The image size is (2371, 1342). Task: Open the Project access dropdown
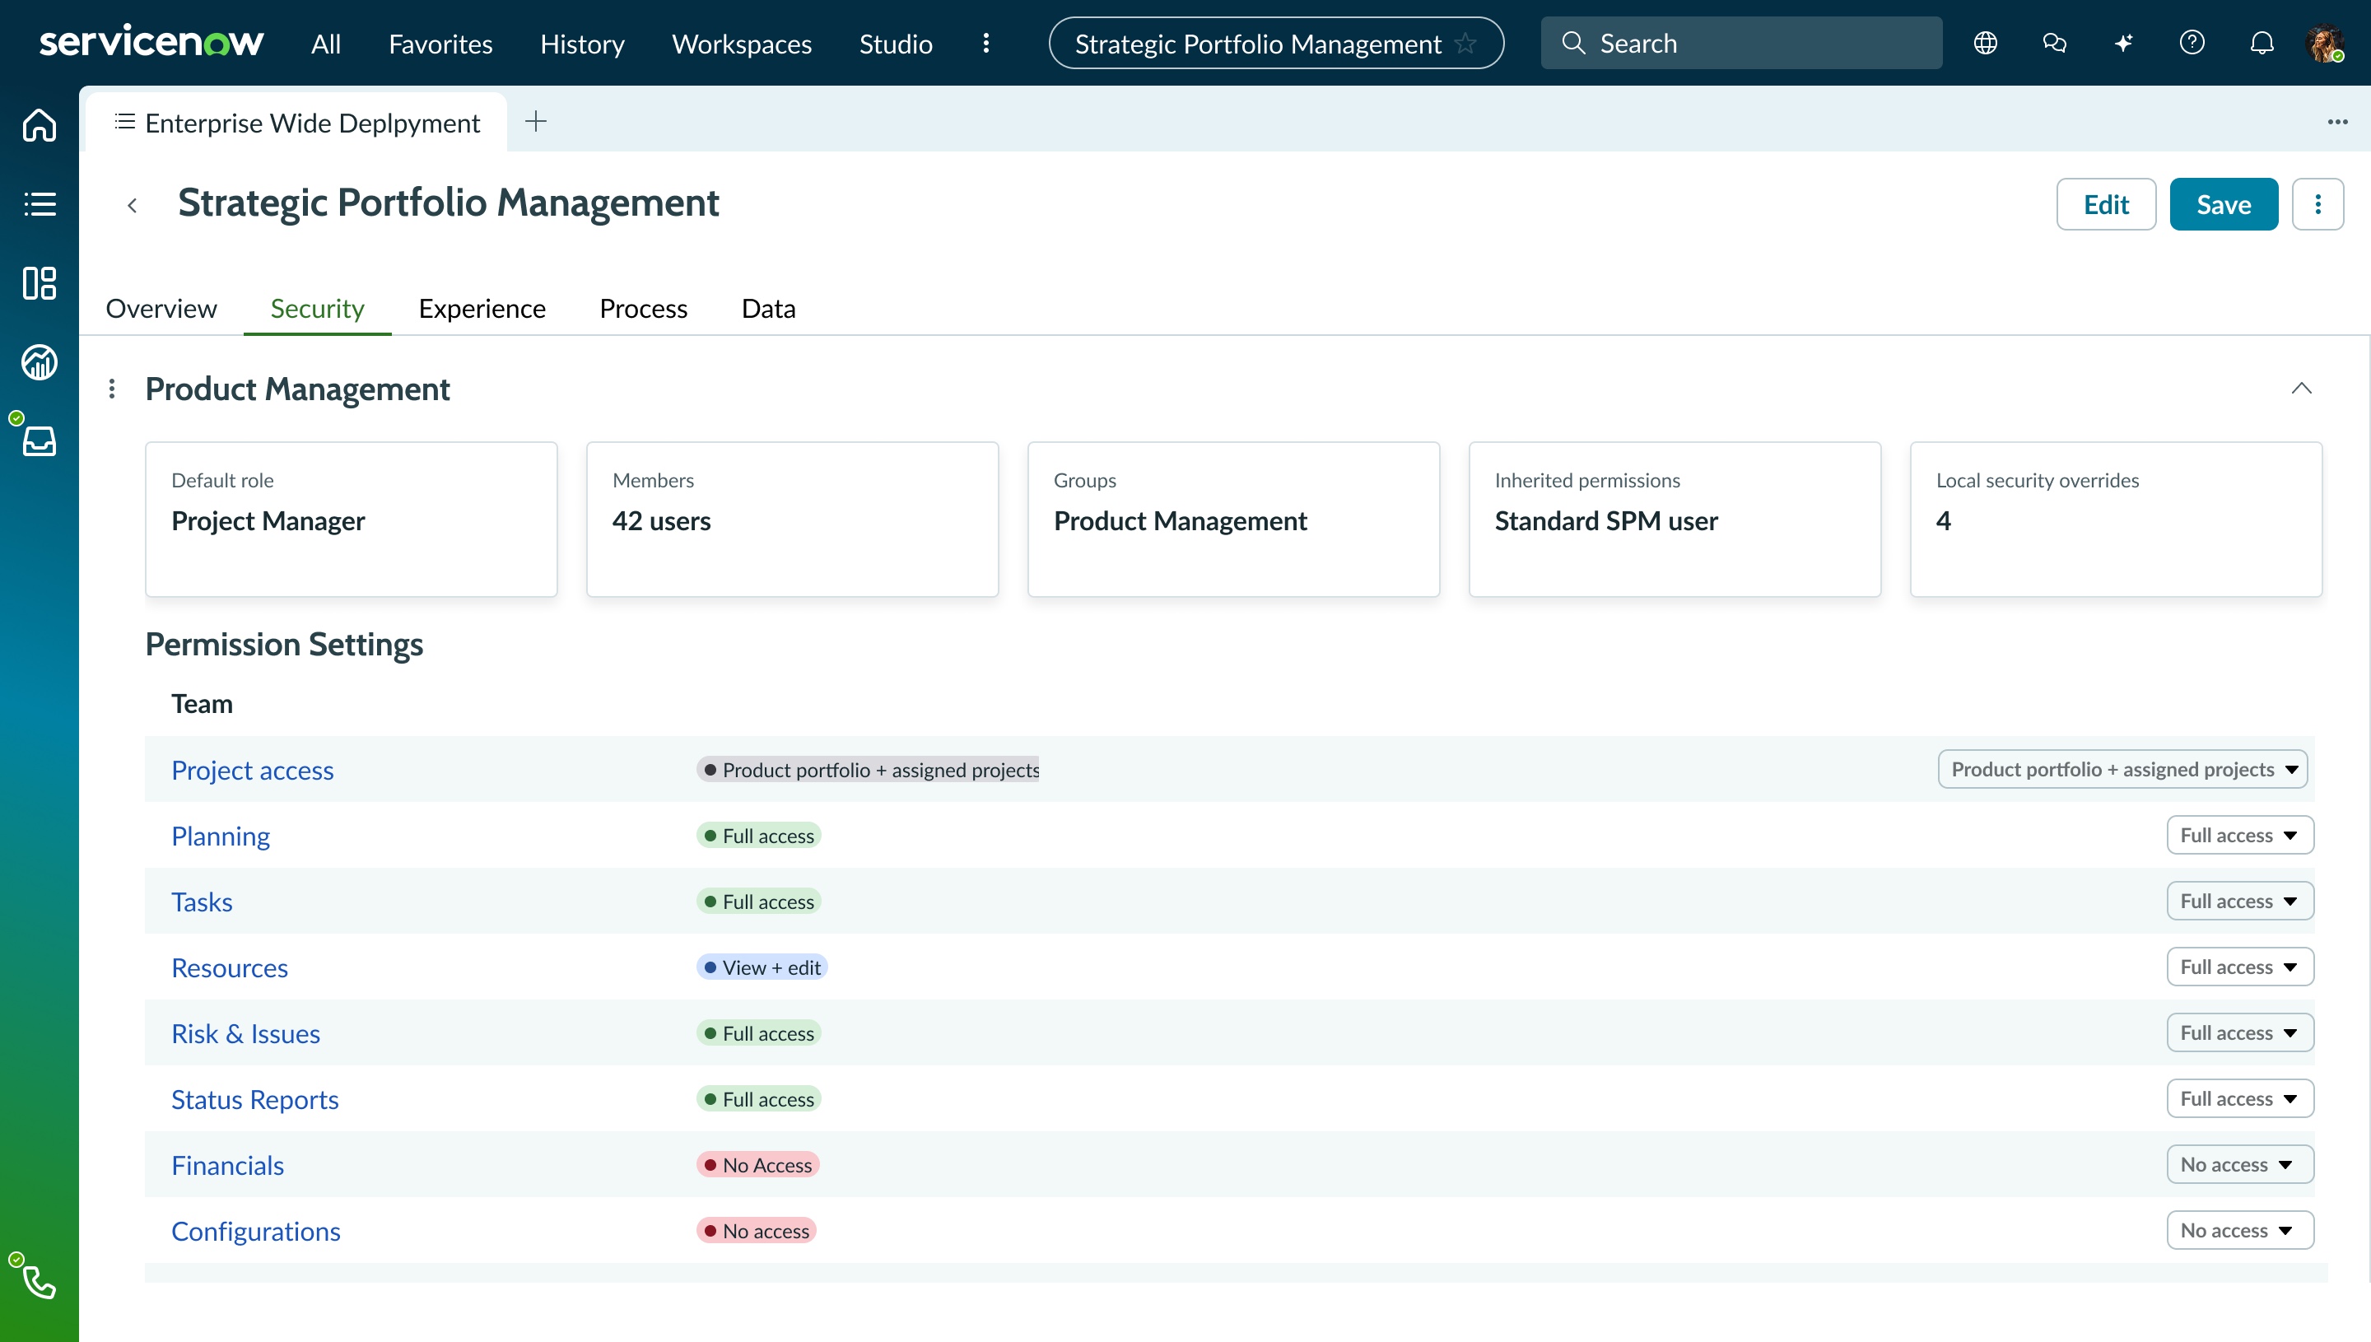[2122, 769]
